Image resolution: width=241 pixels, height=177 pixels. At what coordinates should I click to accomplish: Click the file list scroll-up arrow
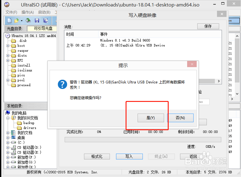tap(237, 36)
